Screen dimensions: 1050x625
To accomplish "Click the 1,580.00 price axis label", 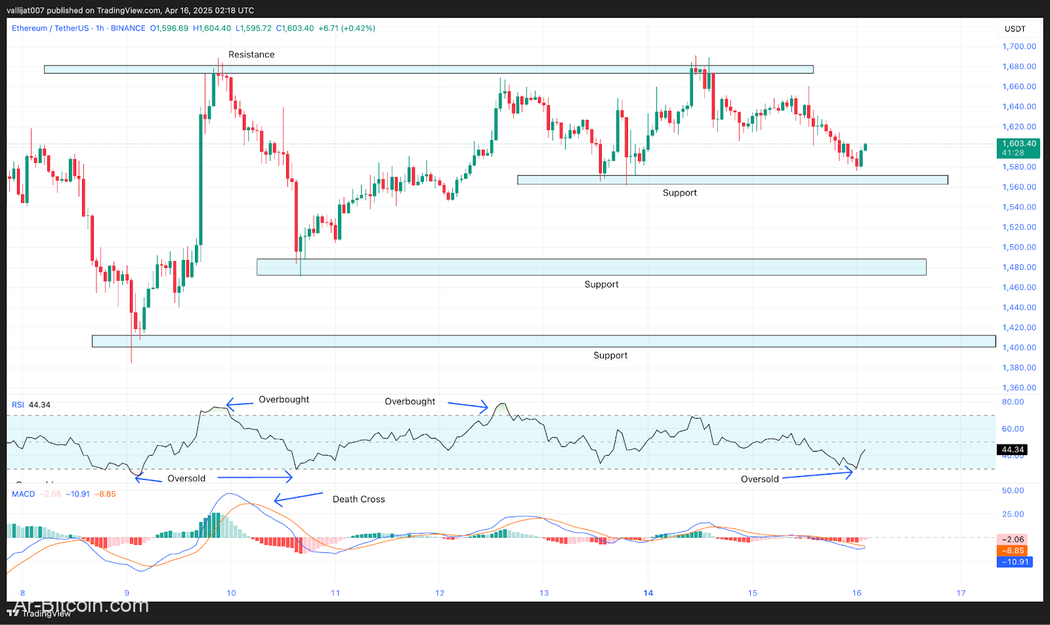I will [1019, 167].
